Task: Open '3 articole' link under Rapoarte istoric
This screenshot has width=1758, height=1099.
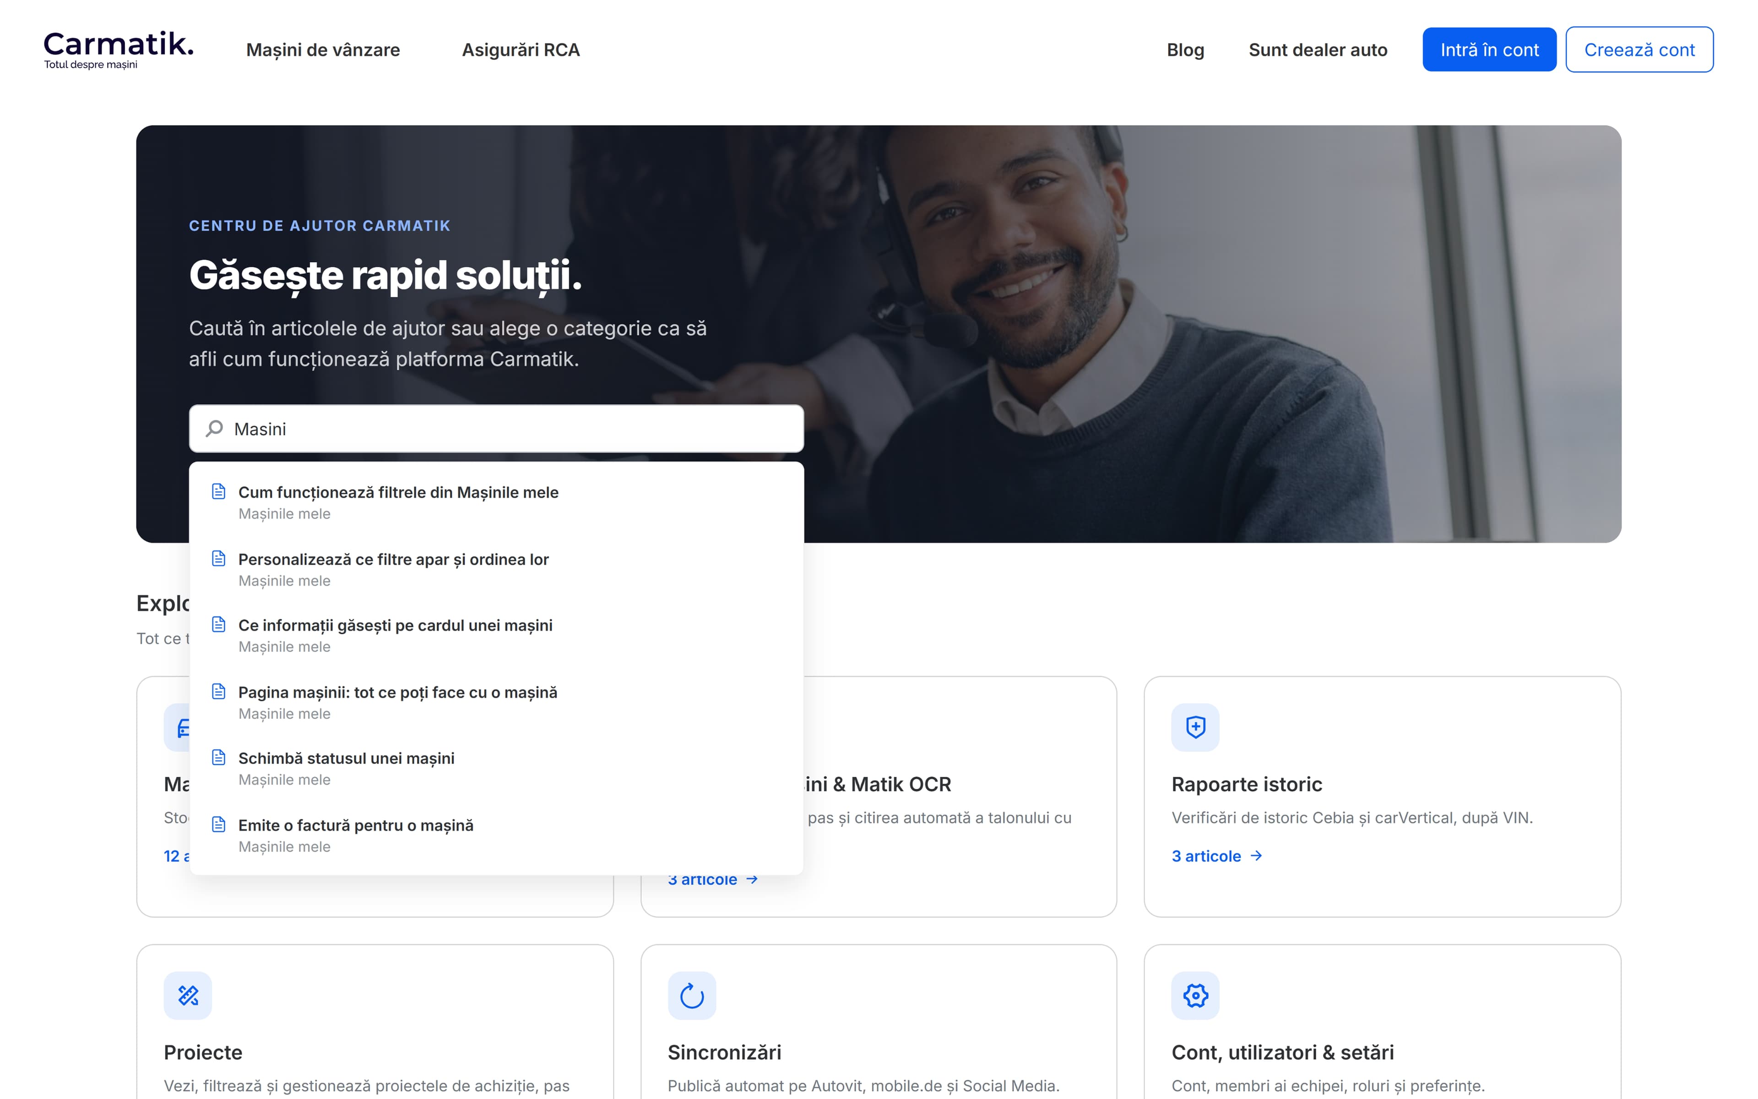Action: click(x=1217, y=856)
